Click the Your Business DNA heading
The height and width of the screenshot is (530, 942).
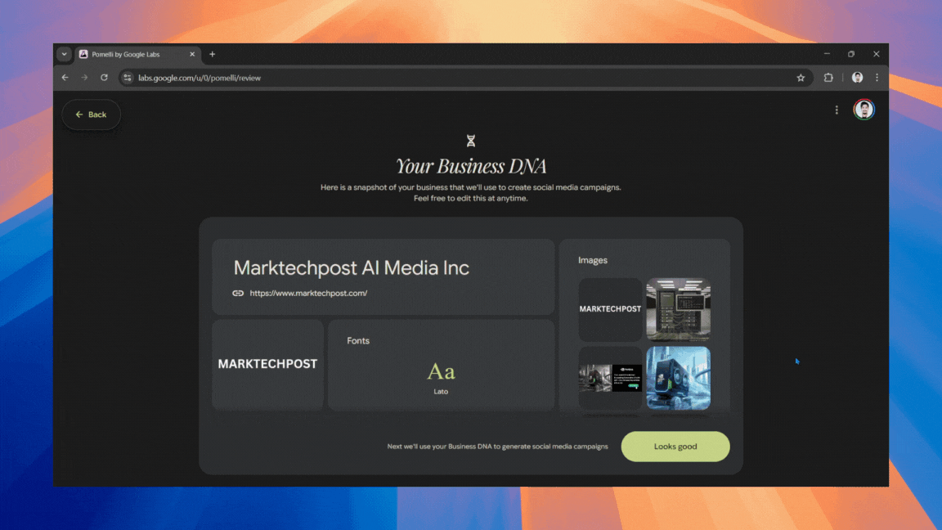click(471, 166)
